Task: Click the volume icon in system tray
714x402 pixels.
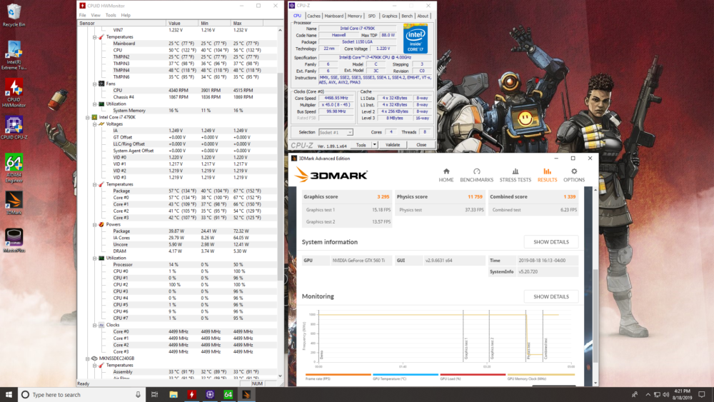Action: 666,394
